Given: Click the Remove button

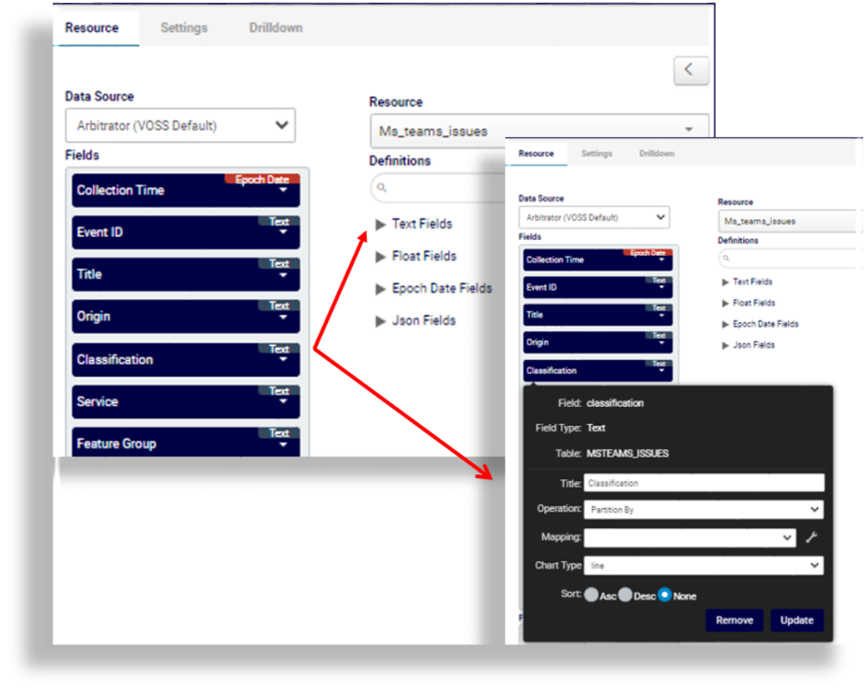Looking at the screenshot, I should pos(734,620).
